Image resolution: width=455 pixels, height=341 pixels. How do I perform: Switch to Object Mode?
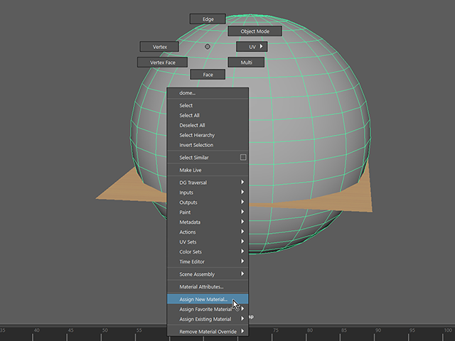[255, 31]
